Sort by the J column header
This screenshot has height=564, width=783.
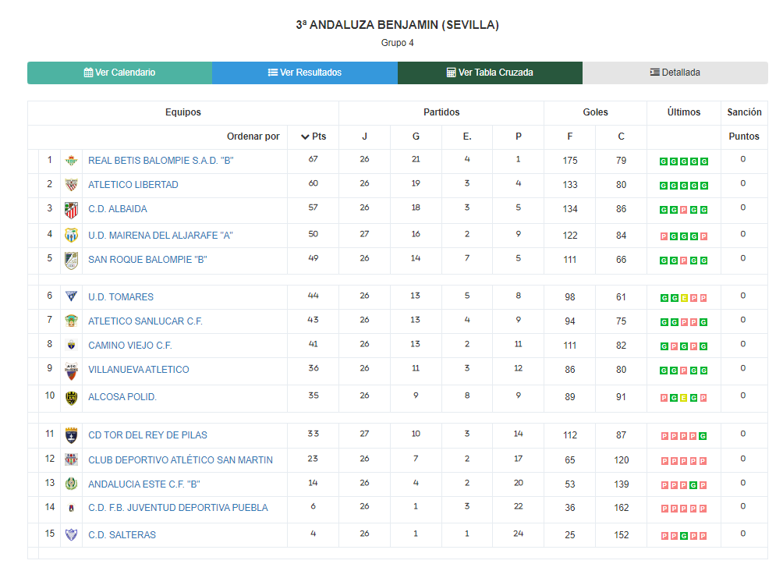click(x=364, y=137)
